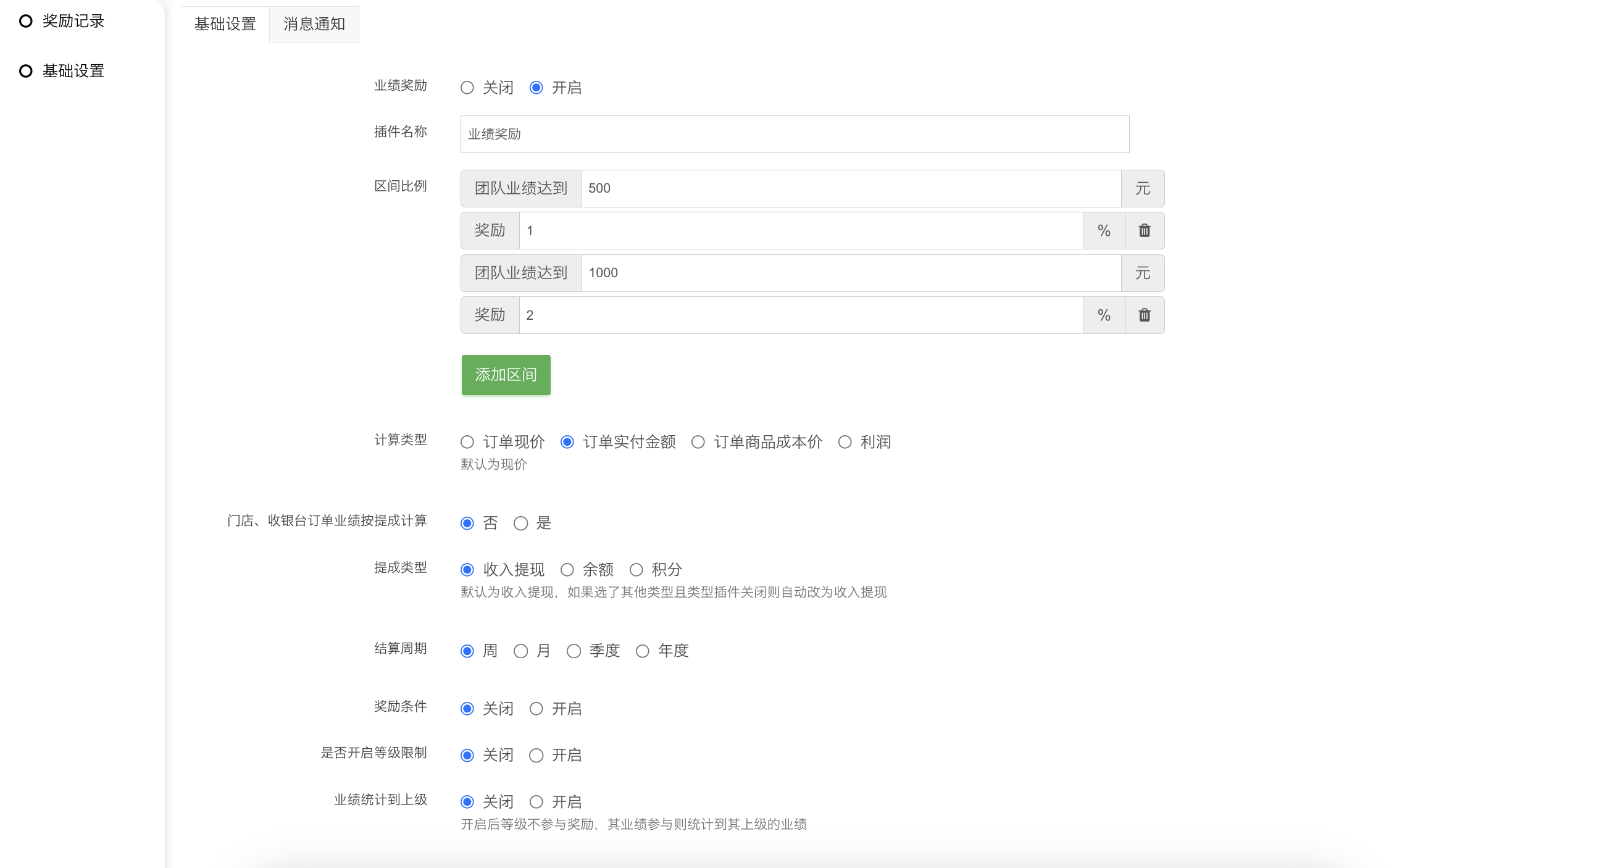This screenshot has height=868, width=1615.
Task: Set 结算周期 to 季度
Action: [573, 651]
